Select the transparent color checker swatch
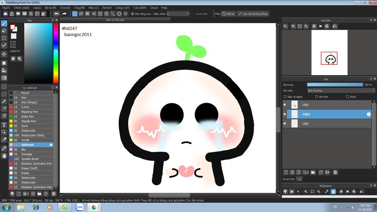The width and height of the screenshot is (377, 212). click(14, 36)
